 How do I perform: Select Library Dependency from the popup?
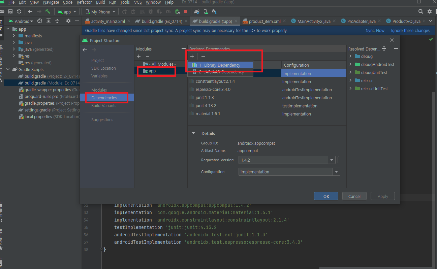220,65
